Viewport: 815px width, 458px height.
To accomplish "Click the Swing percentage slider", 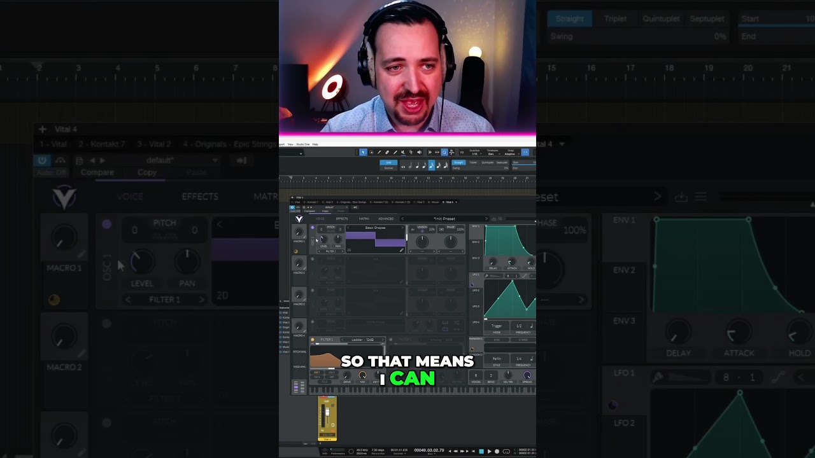I will click(480, 168).
